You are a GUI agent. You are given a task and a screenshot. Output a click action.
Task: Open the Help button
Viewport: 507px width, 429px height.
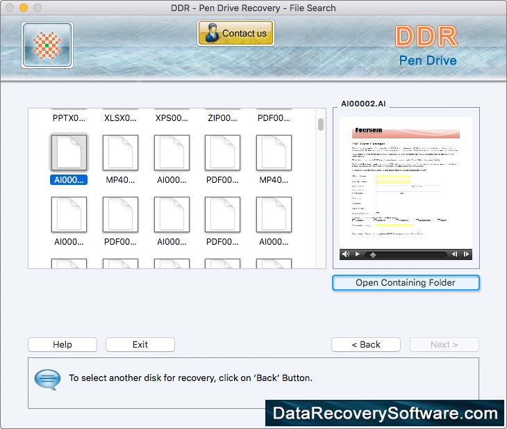pos(63,344)
